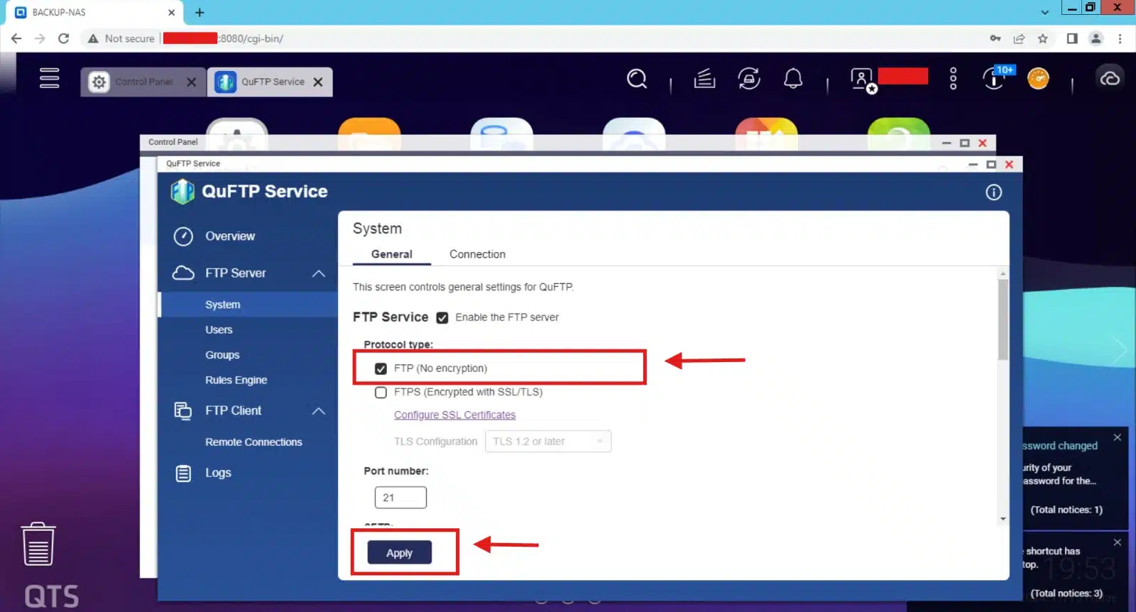Click the Port number input field
1136x612 pixels.
tap(400, 498)
